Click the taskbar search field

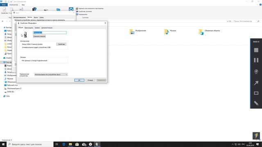(x=30, y=144)
